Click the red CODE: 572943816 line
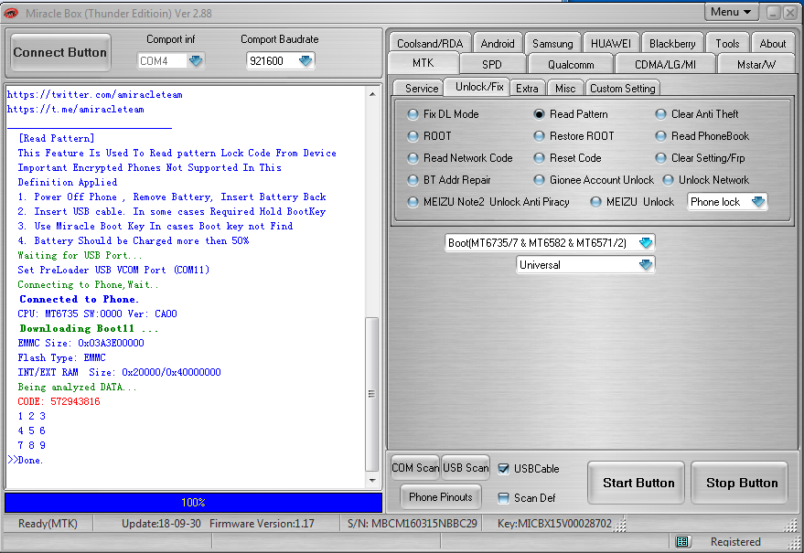 (59, 401)
